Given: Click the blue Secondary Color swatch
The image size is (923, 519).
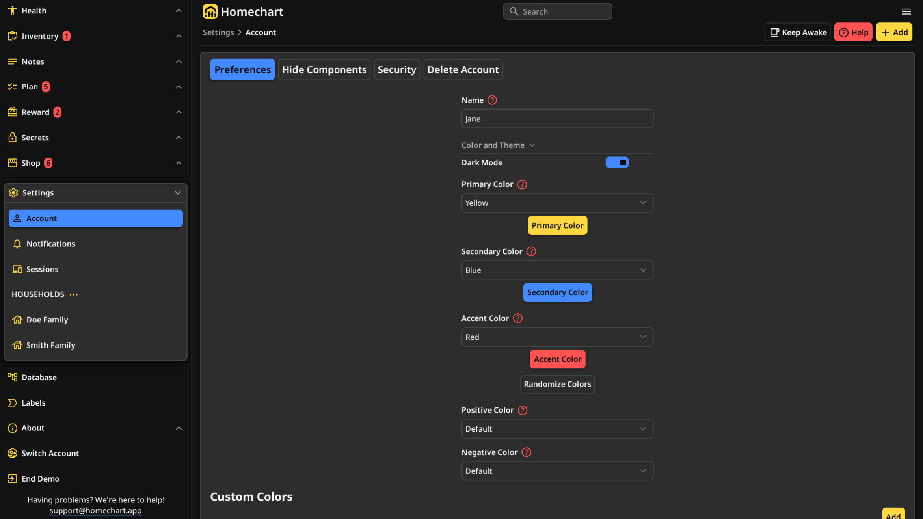Looking at the screenshot, I should coord(557,293).
